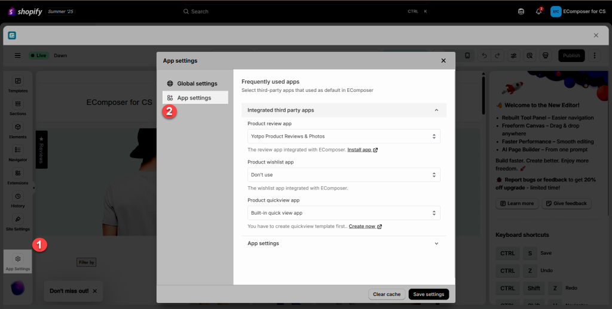Screen dimensions: 612x309
Task: Select App settings tab in dialog
Action: 195,97
